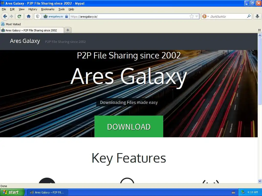Click the 'Key Features' heading
The image size is (262, 196).
pos(129,158)
